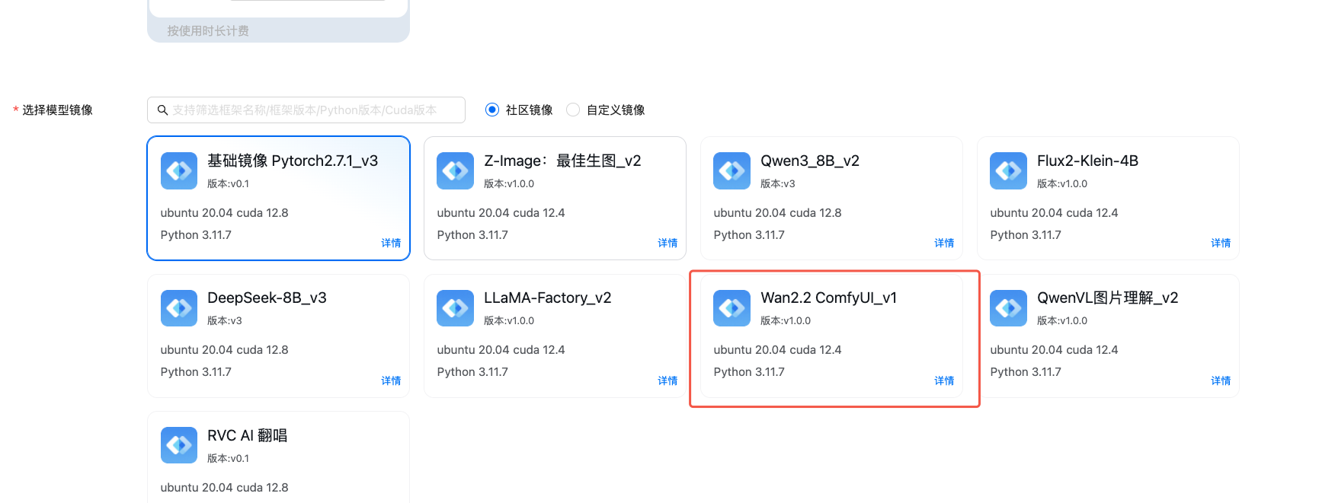The height and width of the screenshot is (503, 1335).
Task: Click the DeepSeek-8B_v3 image icon
Action: point(179,307)
